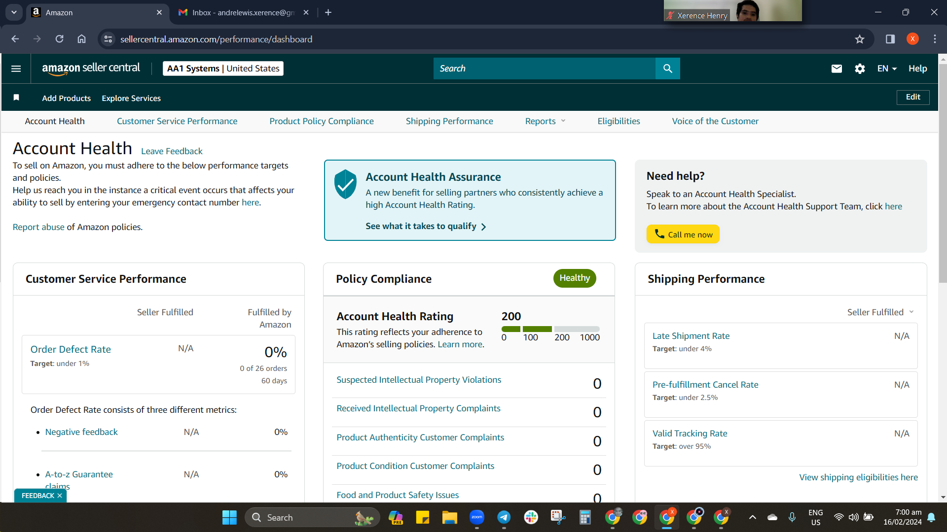Viewport: 947px width, 532px height.
Task: Click the bookmark flag icon
Action: (16, 98)
